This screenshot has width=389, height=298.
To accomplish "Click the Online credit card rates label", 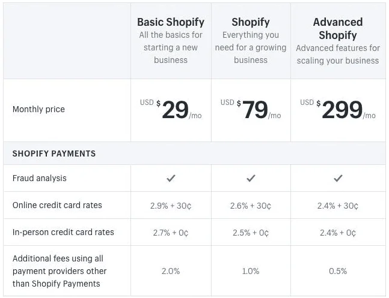I will click(57, 205).
